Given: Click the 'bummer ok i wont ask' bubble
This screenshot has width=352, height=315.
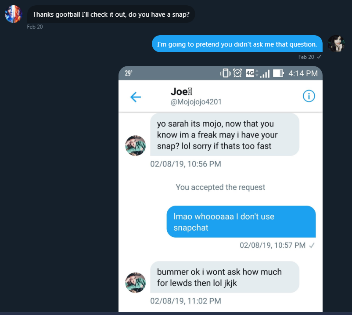Looking at the screenshot, I should pyautogui.click(x=225, y=277).
